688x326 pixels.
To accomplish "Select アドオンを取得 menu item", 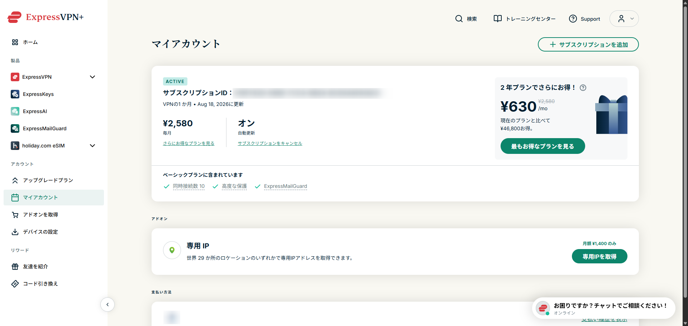I will click(54, 215).
